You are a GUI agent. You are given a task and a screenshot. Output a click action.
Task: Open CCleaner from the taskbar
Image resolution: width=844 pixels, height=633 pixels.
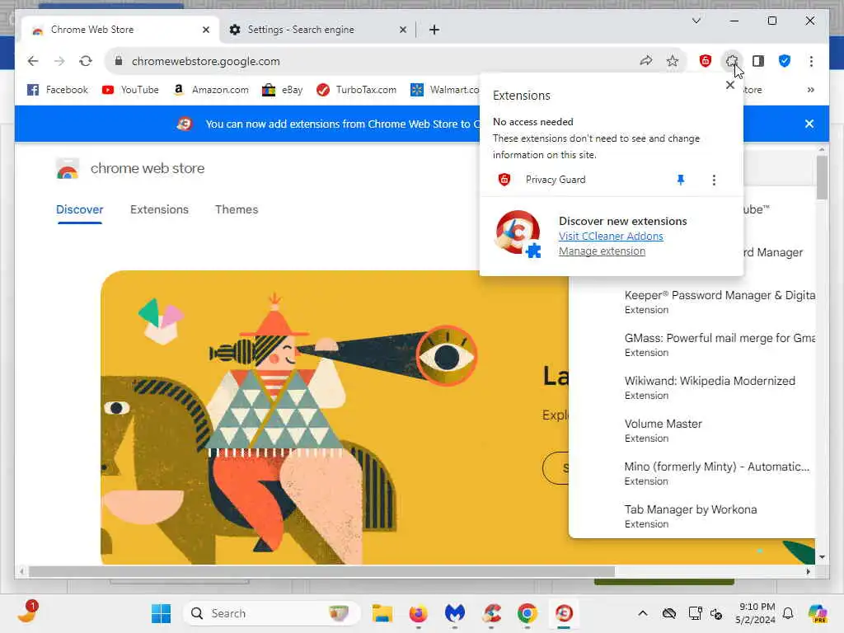tap(491, 613)
